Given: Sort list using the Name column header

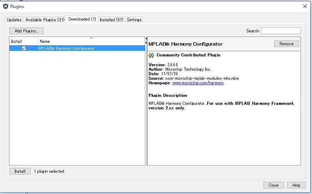Looking at the screenshot, I should point(91,41).
